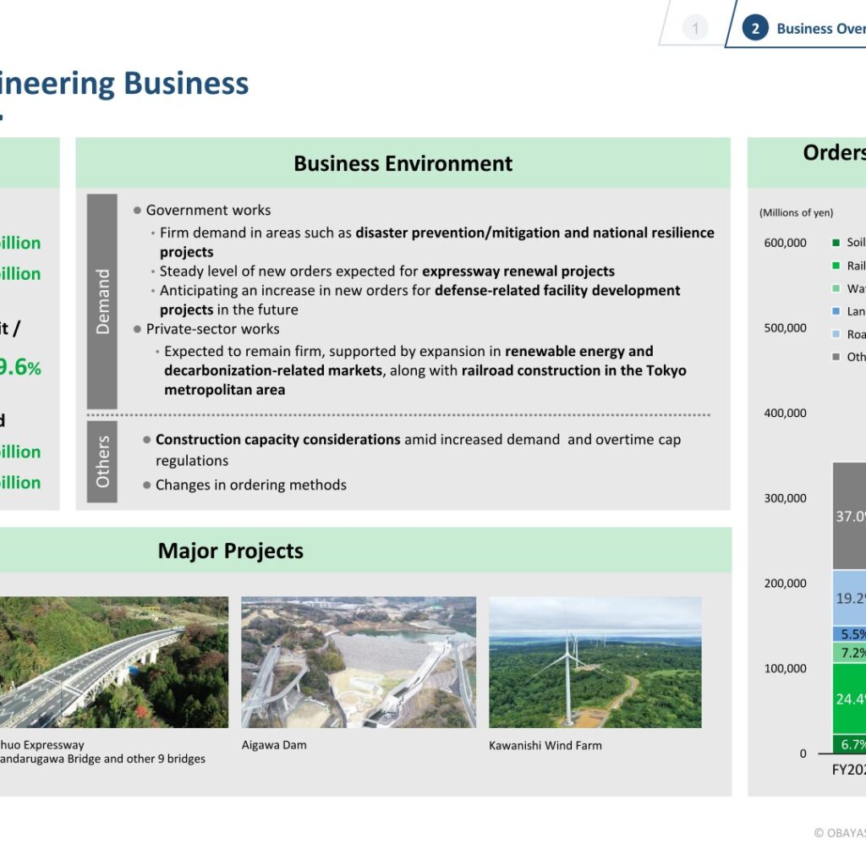
Task: Click the 19.2% light blue bar segment
Action: click(x=849, y=598)
